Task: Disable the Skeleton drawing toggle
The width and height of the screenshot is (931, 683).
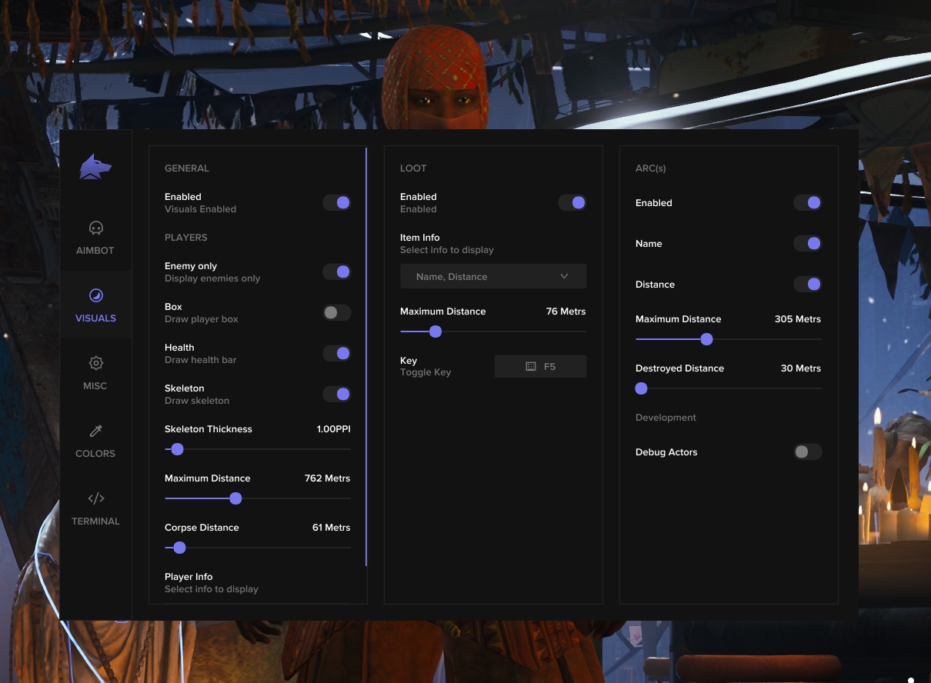Action: click(336, 394)
